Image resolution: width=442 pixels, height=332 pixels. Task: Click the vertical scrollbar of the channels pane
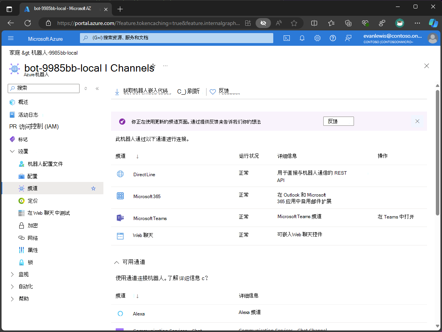pos(437,152)
